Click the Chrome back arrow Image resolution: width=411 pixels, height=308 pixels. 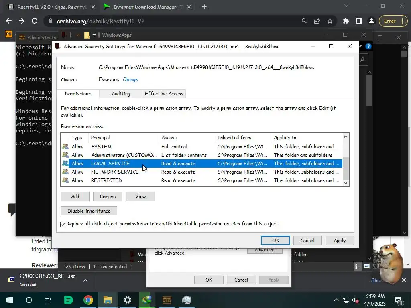tap(9, 21)
